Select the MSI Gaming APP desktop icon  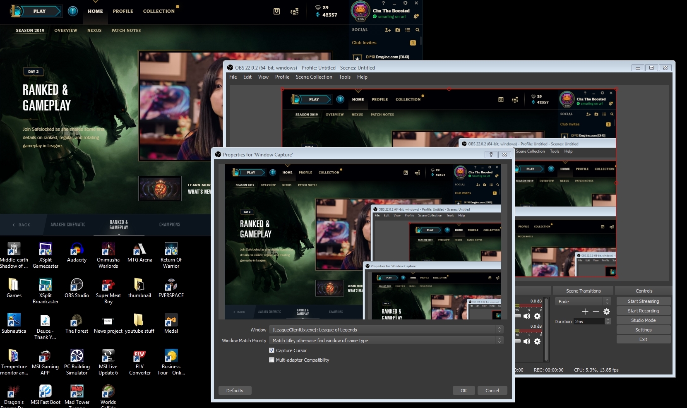tap(45, 362)
